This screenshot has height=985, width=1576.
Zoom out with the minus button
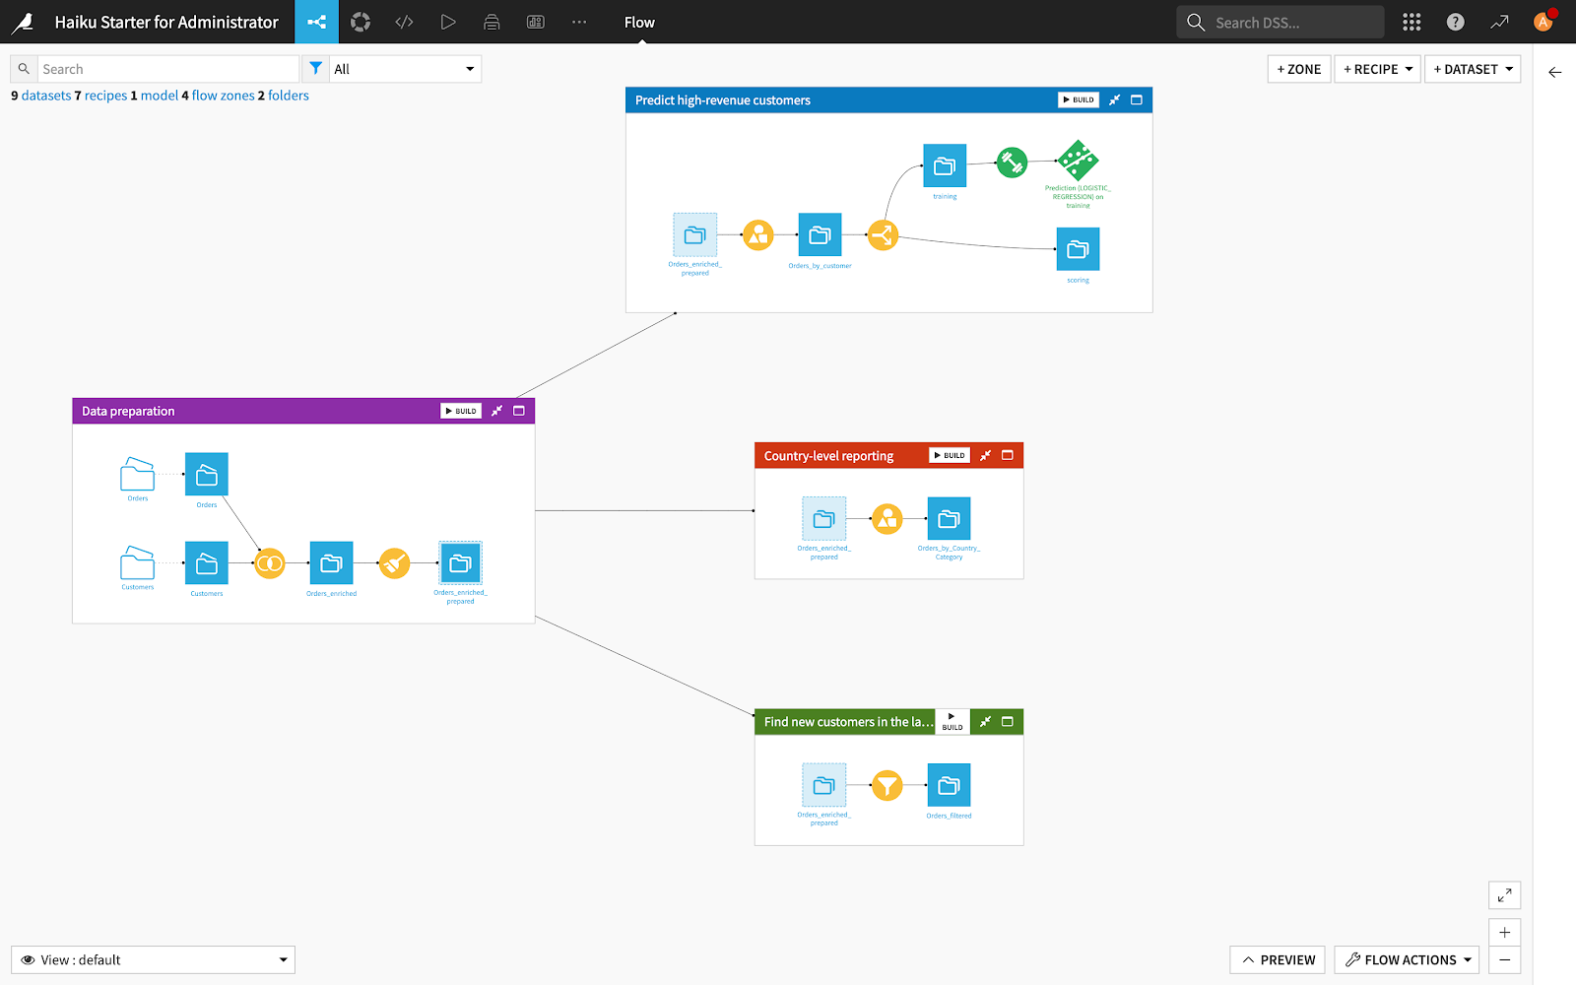click(1504, 960)
